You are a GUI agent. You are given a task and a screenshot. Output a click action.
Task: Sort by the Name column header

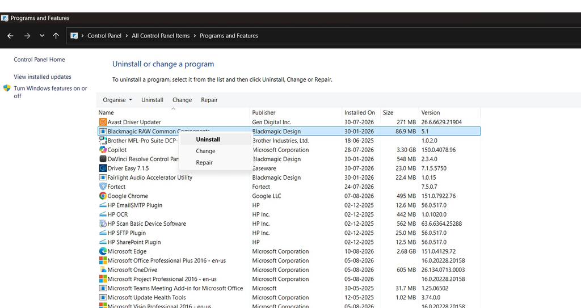pyautogui.click(x=173, y=112)
